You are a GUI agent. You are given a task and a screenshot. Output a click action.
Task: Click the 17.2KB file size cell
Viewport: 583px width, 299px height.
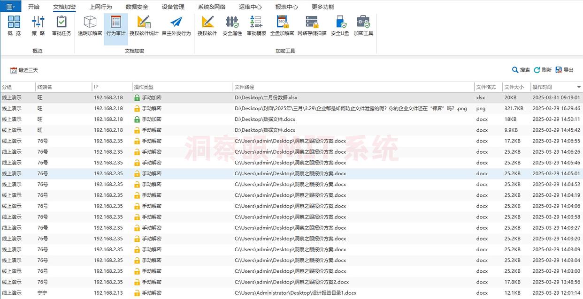coord(512,141)
